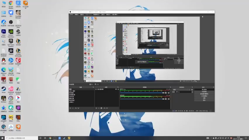
Task: Pop out the Scene Transitions dock via header icon
Action: point(192,87)
